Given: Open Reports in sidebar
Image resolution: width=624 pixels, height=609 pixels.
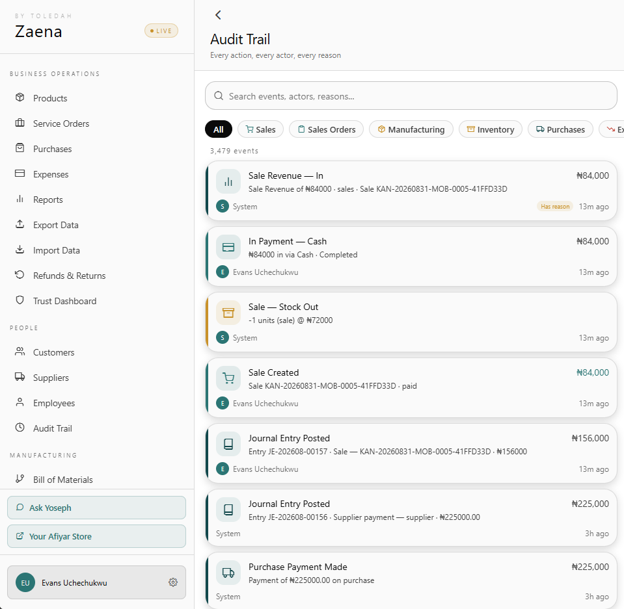Looking at the screenshot, I should pyautogui.click(x=47, y=200).
